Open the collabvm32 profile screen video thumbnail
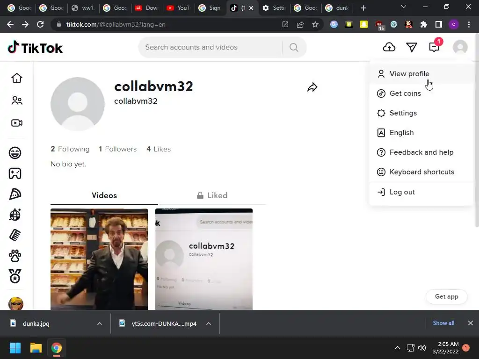The height and width of the screenshot is (359, 479). pyautogui.click(x=204, y=259)
